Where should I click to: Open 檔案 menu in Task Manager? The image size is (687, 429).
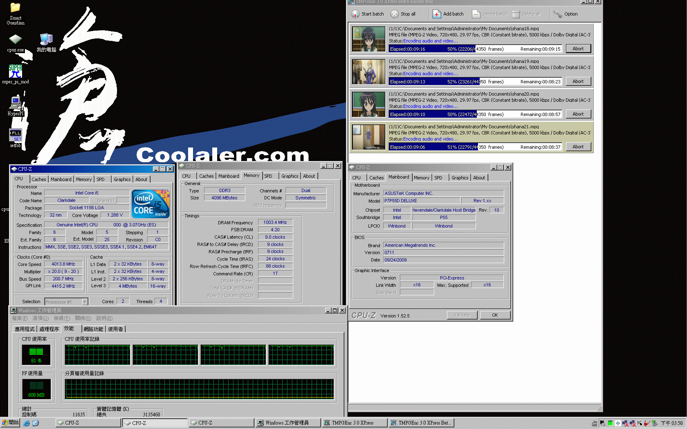20,318
